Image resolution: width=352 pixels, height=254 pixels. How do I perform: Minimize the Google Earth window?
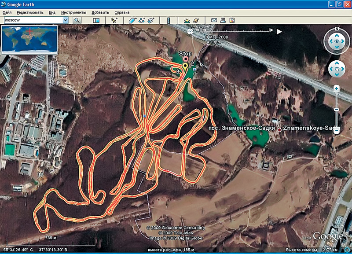[332, 4]
